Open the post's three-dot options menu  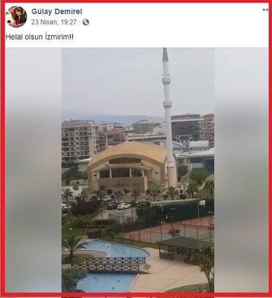click(265, 10)
